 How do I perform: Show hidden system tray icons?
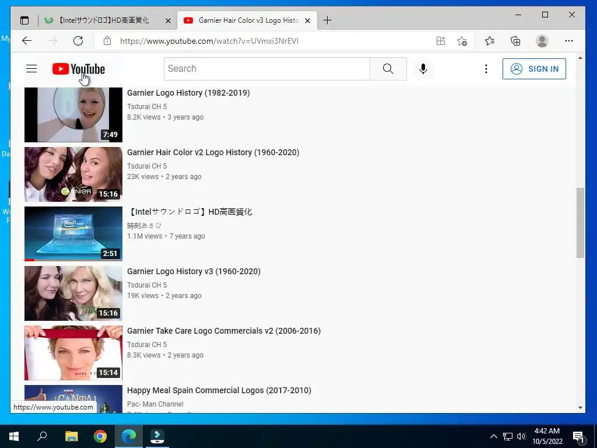pos(493,436)
